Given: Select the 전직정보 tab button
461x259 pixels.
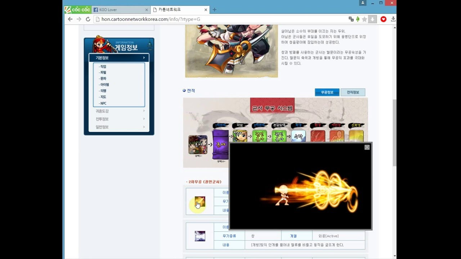Looking at the screenshot, I should [x=353, y=92].
